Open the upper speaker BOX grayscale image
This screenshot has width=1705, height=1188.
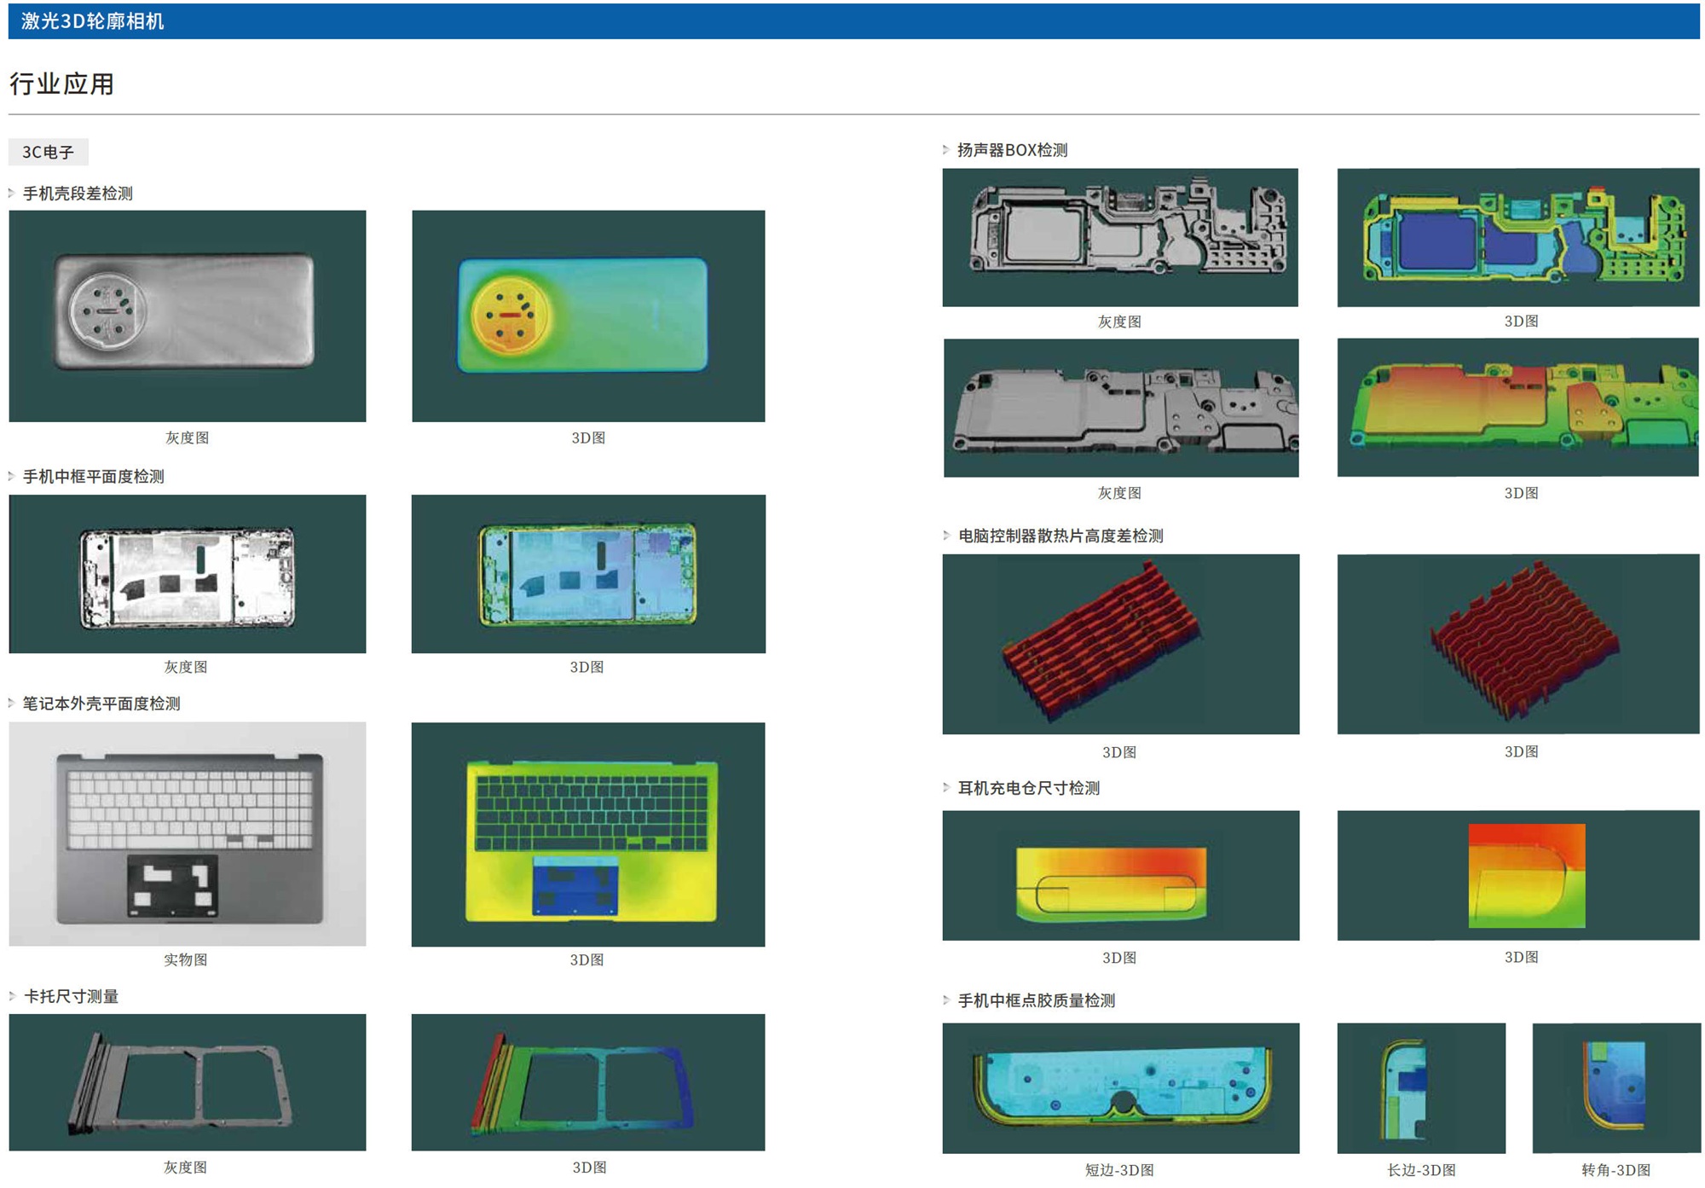1120,237
